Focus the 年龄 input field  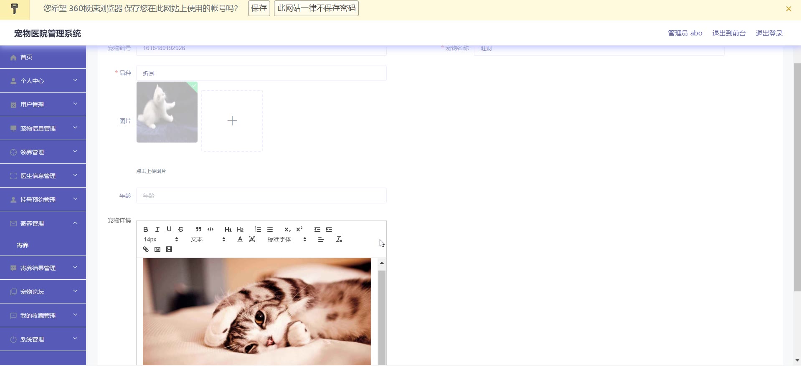click(x=261, y=196)
